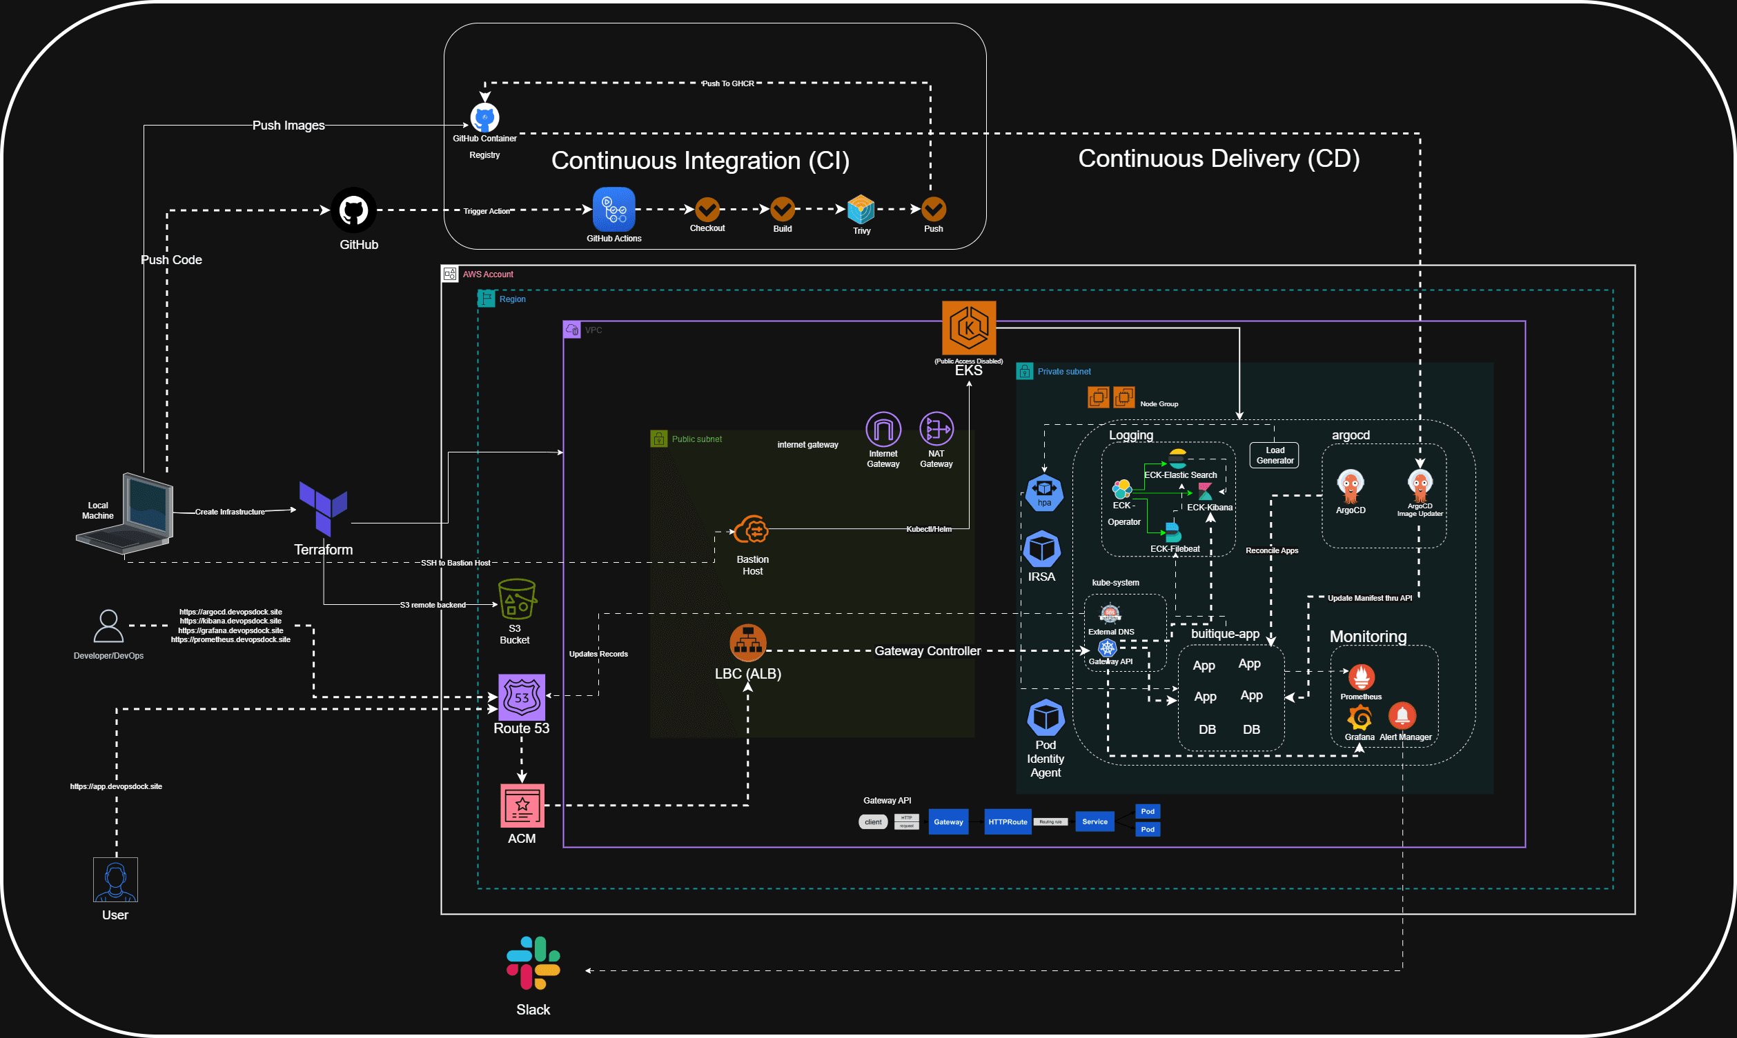The width and height of the screenshot is (1737, 1038).
Task: Select the hpa Kubernetes icon
Action: pos(1044,493)
